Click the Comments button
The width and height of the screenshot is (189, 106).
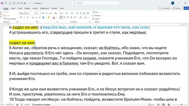pos(164,8)
